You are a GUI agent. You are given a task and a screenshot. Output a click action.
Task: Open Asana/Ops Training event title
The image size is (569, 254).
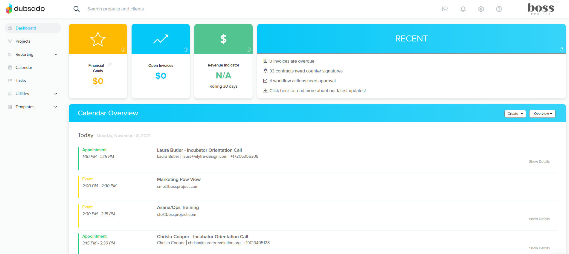178,207
